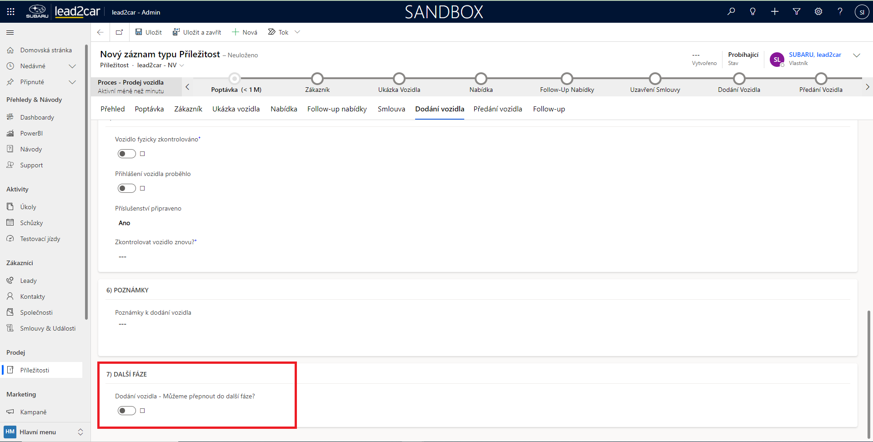Click the help question mark icon
Screen dimensions: 873x442
pos(840,12)
